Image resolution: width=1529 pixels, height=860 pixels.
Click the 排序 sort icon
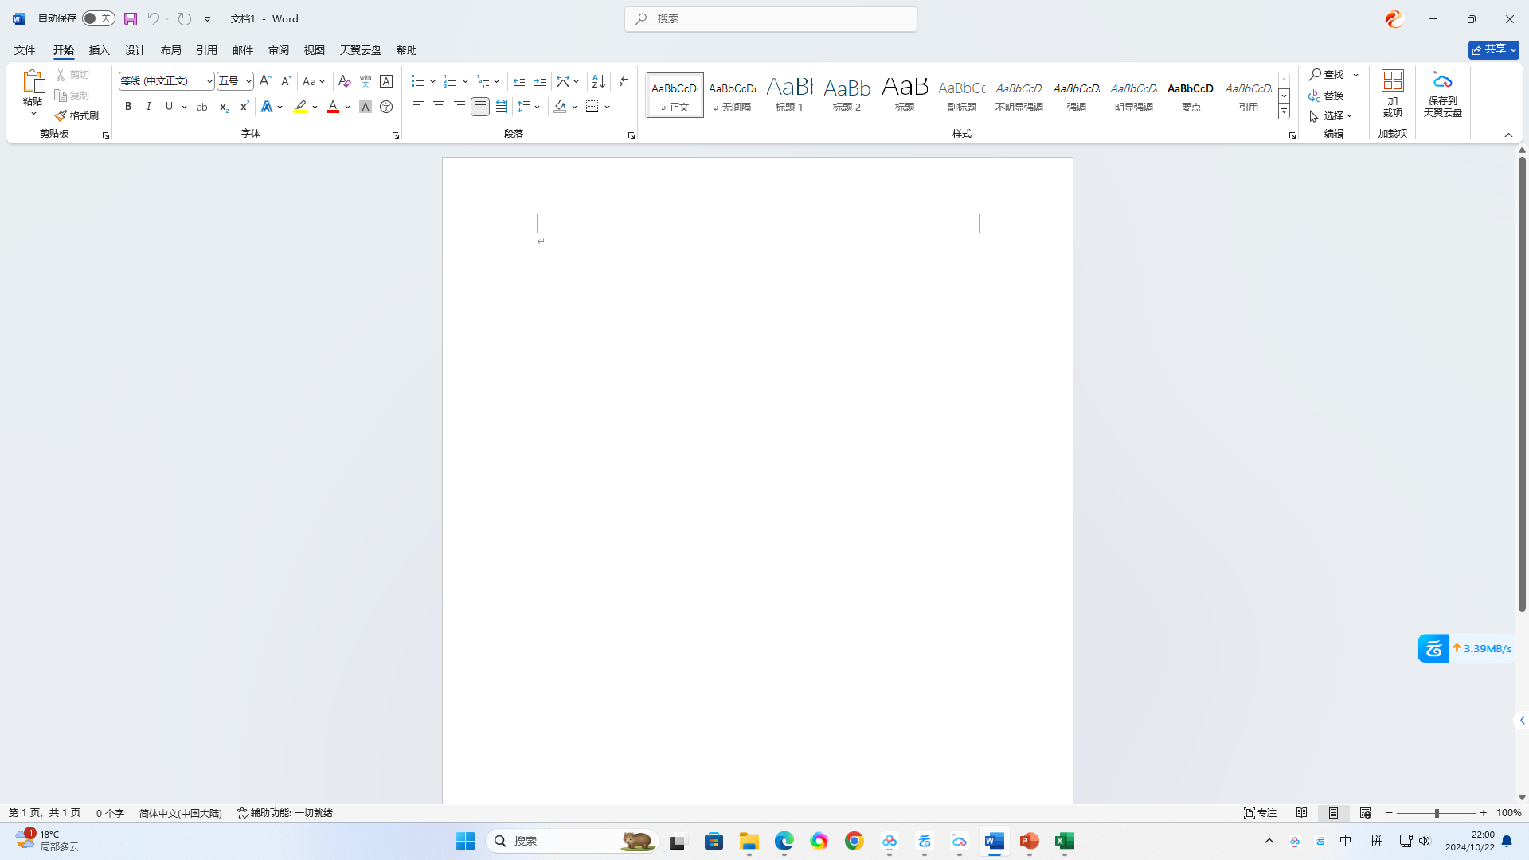(x=598, y=80)
